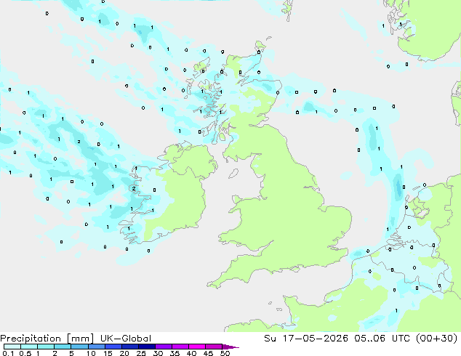461x356 pixels.
Task: Click the date 'Su 17-05-2026'
Action: [x=306, y=339]
